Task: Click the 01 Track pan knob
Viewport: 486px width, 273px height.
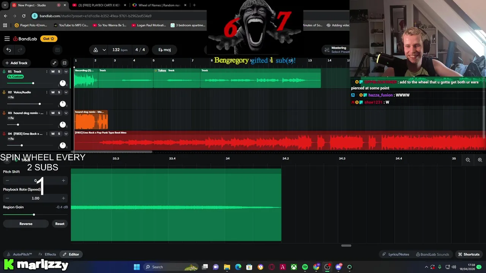Action: point(63,83)
